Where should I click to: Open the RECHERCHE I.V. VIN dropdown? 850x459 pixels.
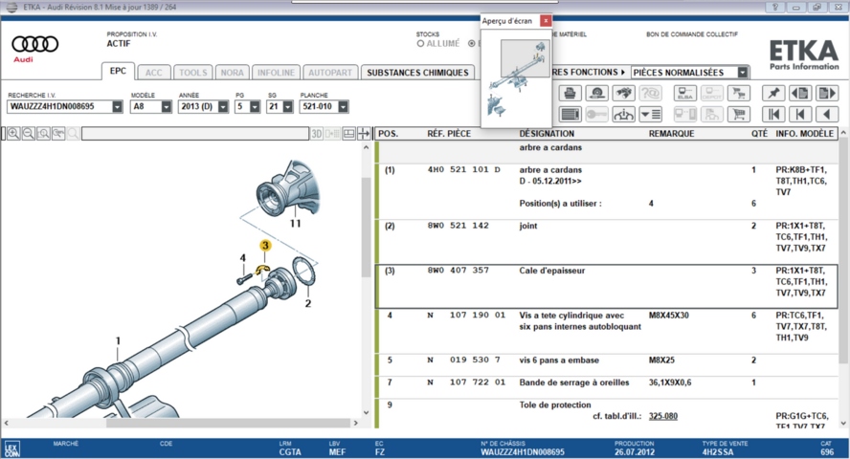[117, 107]
